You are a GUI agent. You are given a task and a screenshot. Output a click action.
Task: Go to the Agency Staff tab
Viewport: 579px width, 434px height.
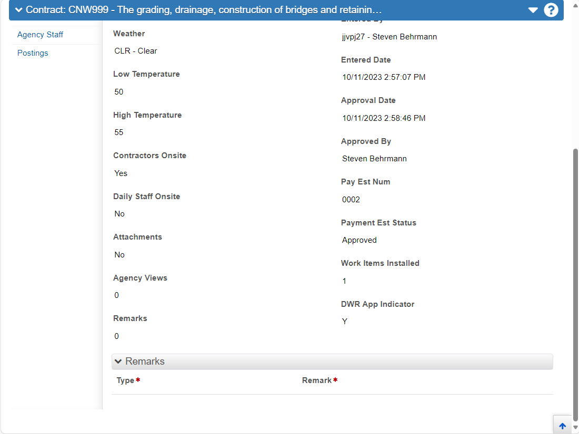(x=40, y=35)
